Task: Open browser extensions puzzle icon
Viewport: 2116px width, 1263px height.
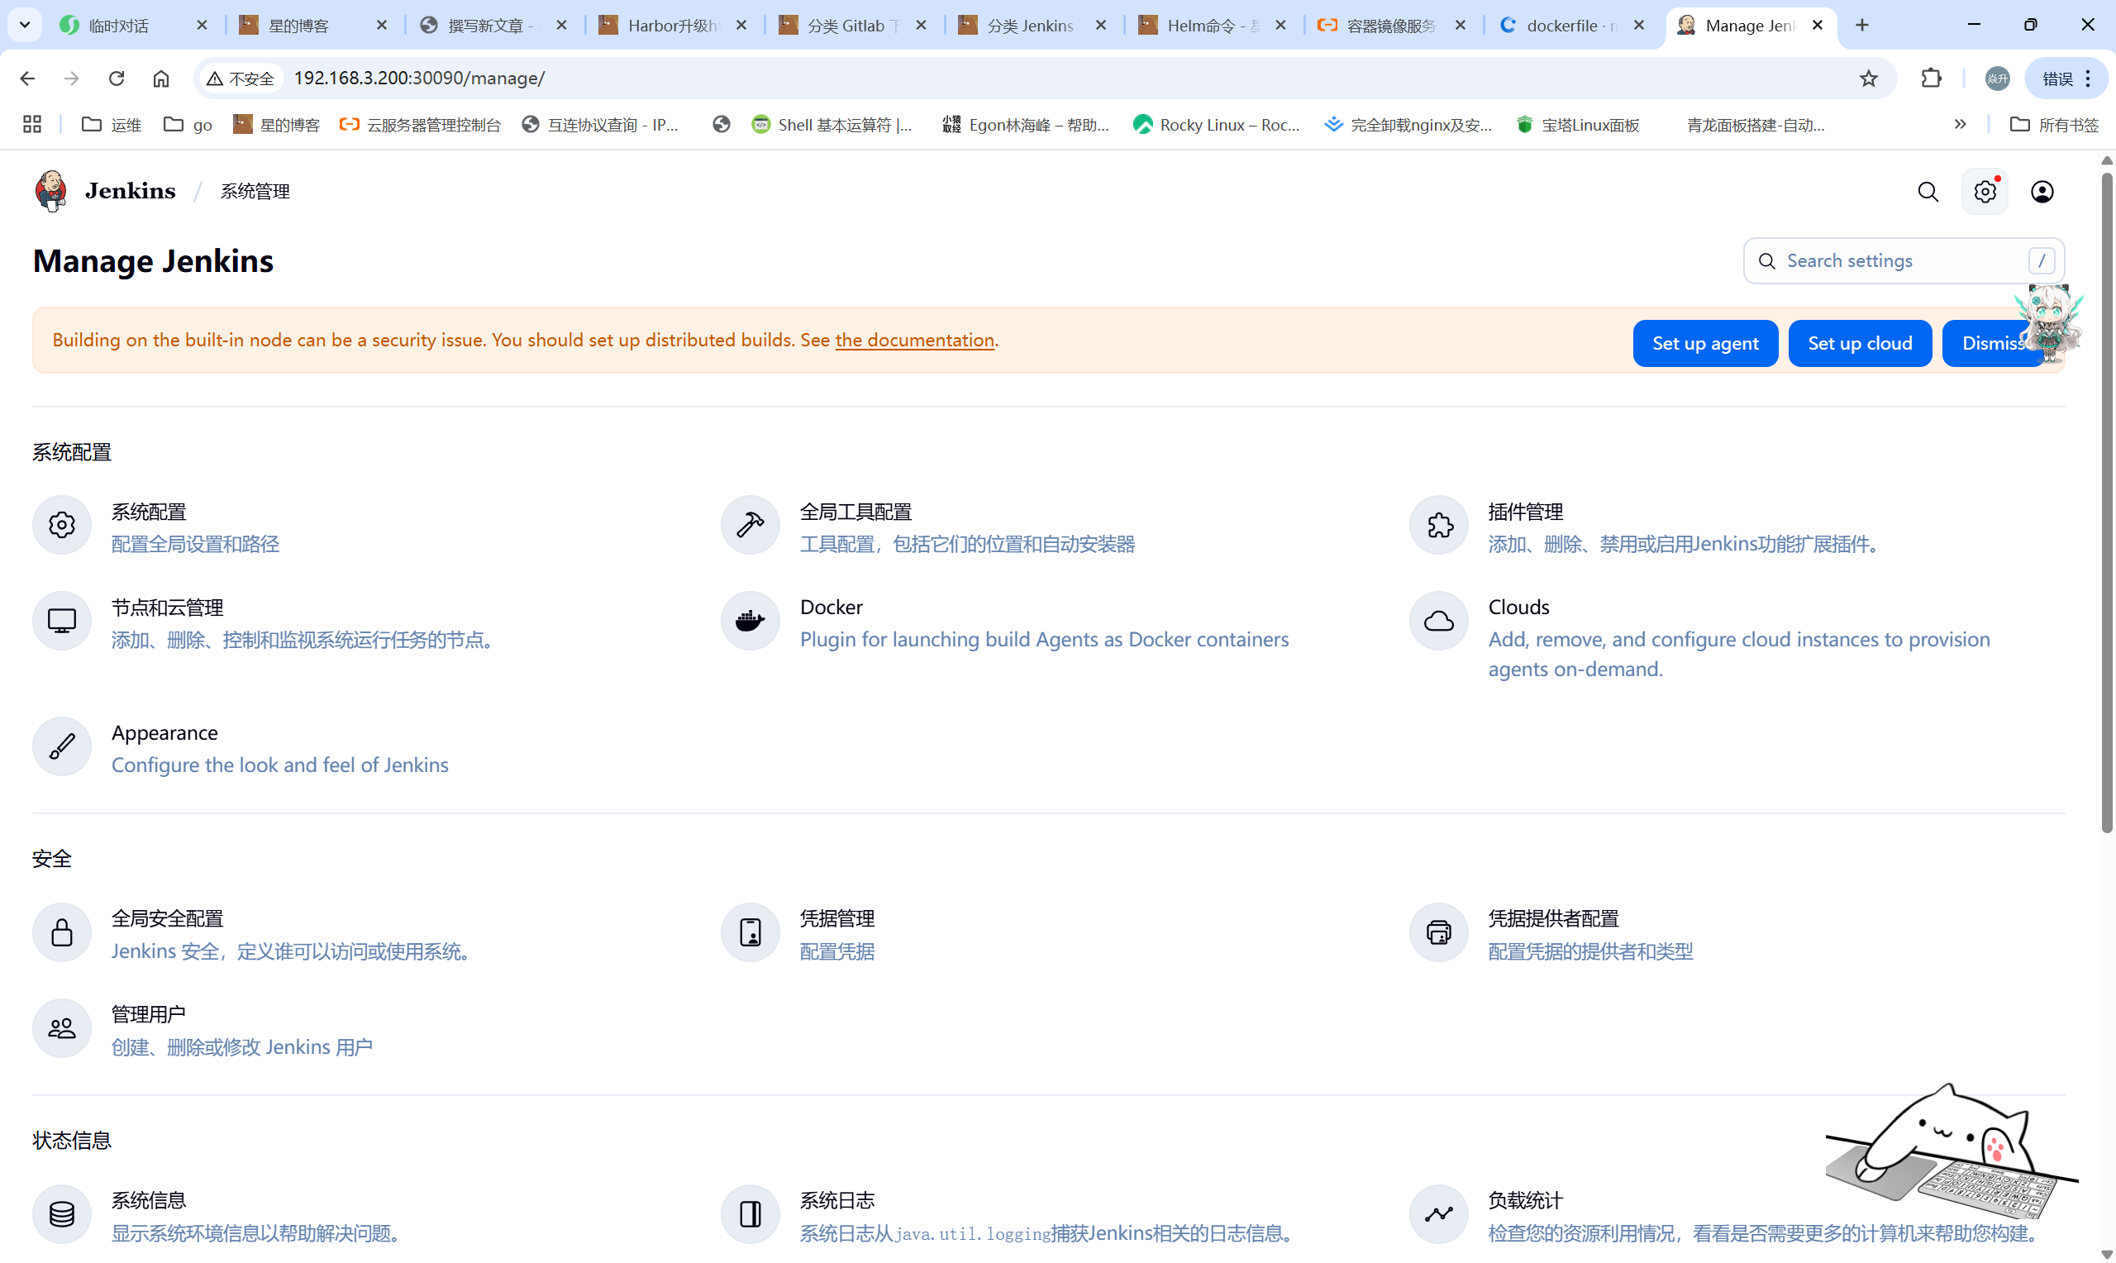Action: [x=1931, y=79]
